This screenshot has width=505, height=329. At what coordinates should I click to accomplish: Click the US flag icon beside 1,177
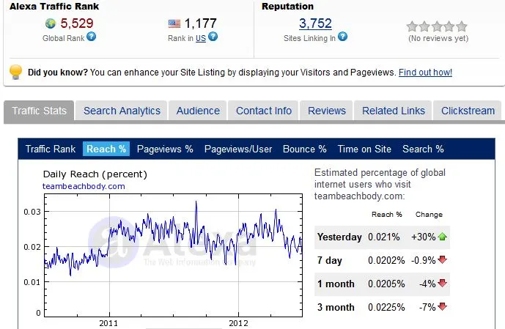pos(174,23)
